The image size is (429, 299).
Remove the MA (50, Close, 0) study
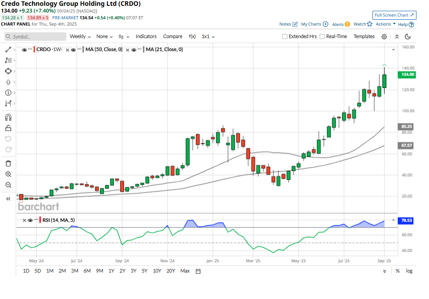[x=67, y=50]
